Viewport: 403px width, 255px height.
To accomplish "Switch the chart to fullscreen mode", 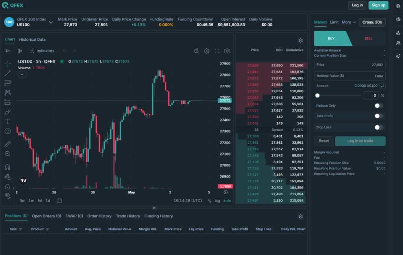I will click(217, 51).
